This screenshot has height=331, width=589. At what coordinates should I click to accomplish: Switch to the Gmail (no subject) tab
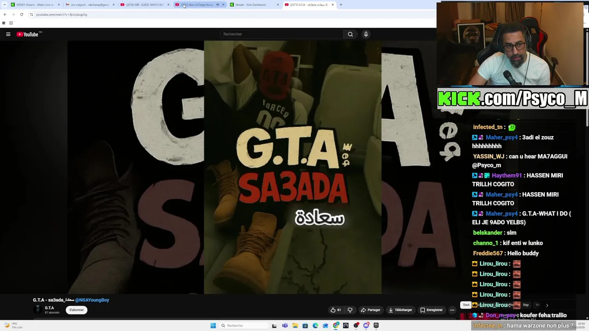90,5
